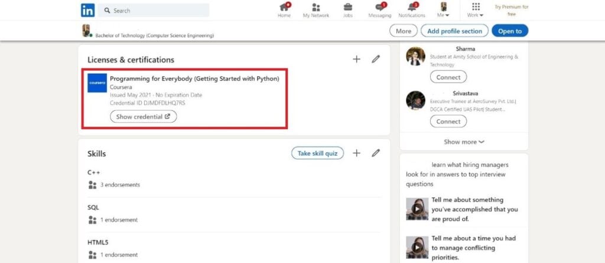The height and width of the screenshot is (263, 605).
Task: Click Sharma's profile picture
Action: pyautogui.click(x=415, y=56)
